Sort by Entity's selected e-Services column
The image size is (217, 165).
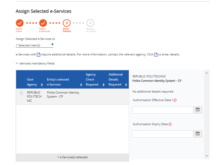coord(81,85)
